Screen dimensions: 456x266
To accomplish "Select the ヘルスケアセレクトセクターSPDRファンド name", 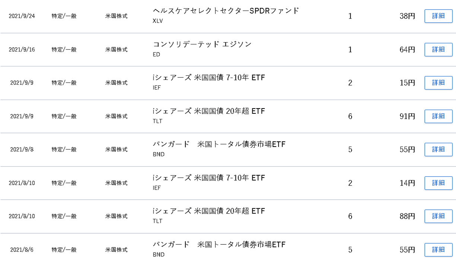I will (x=226, y=11).
